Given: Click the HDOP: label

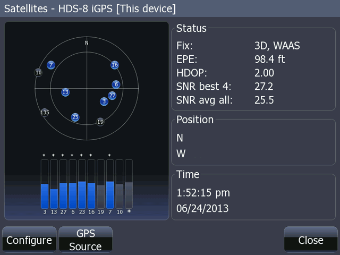Looking at the screenshot, I should [x=192, y=73].
